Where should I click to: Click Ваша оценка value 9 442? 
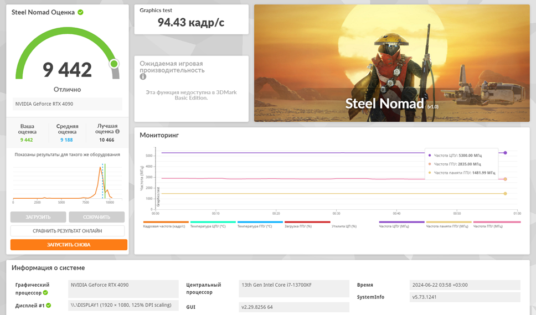[27, 140]
